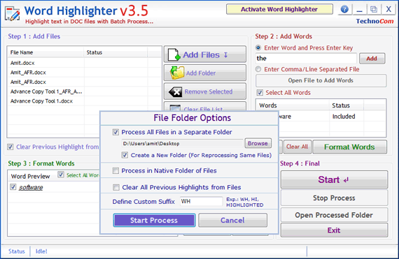
Task: Toggle Select All Words checkbox in Step 3
Action: tap(61, 175)
